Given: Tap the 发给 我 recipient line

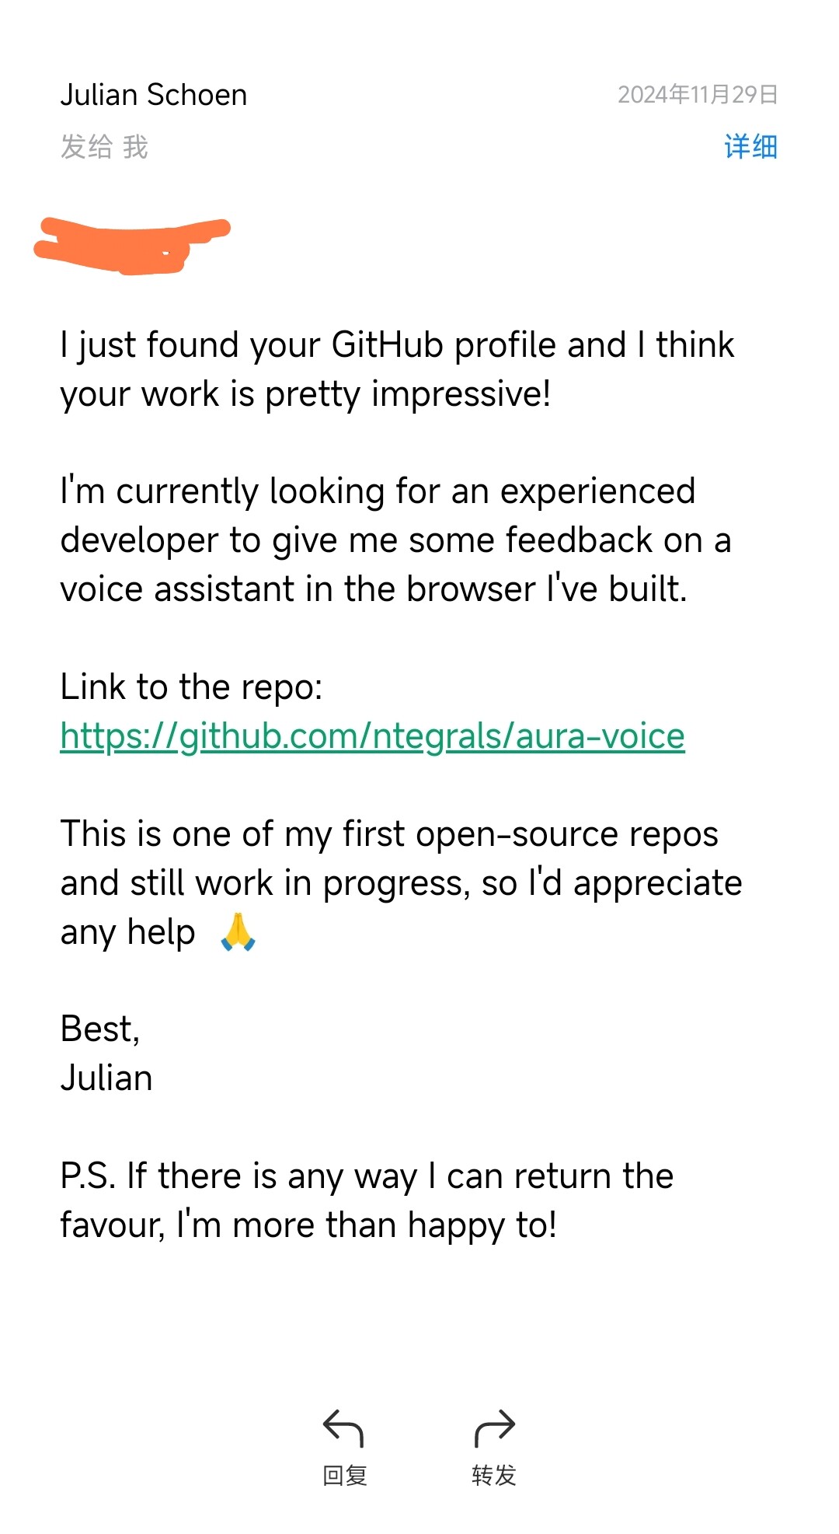Looking at the screenshot, I should tap(104, 146).
